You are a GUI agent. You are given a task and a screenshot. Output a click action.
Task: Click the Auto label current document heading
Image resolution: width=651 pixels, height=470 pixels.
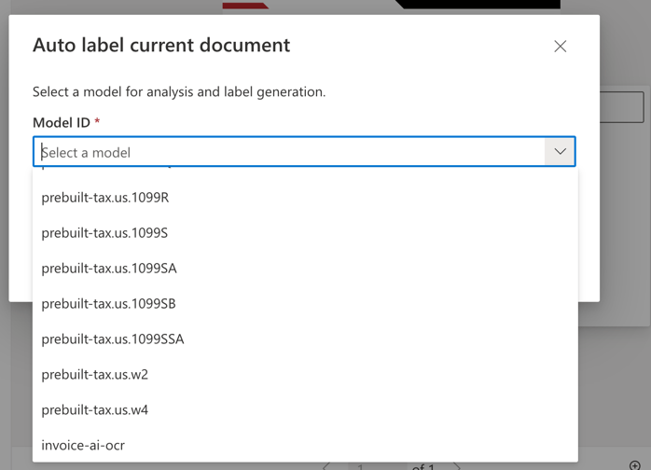pos(161,45)
